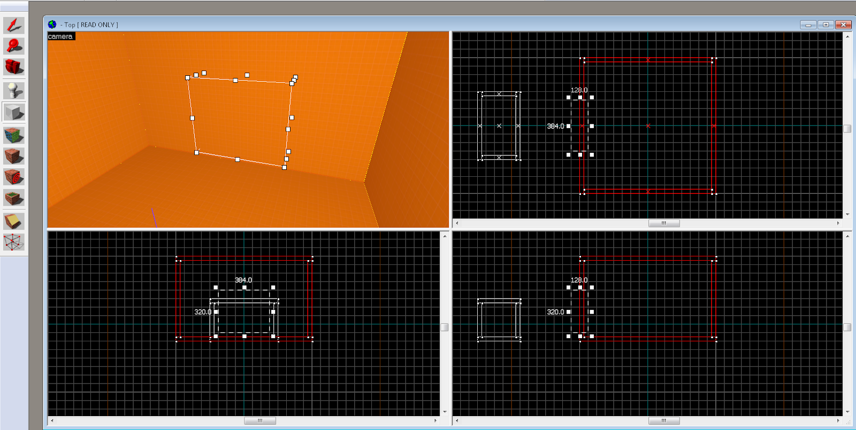Click vertical scroll thumb of the upper-right viewport
The image size is (856, 430).
click(x=847, y=129)
